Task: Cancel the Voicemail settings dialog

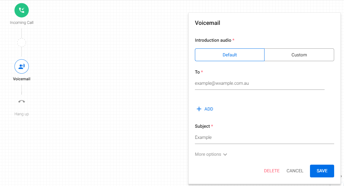Action: [x=295, y=171]
